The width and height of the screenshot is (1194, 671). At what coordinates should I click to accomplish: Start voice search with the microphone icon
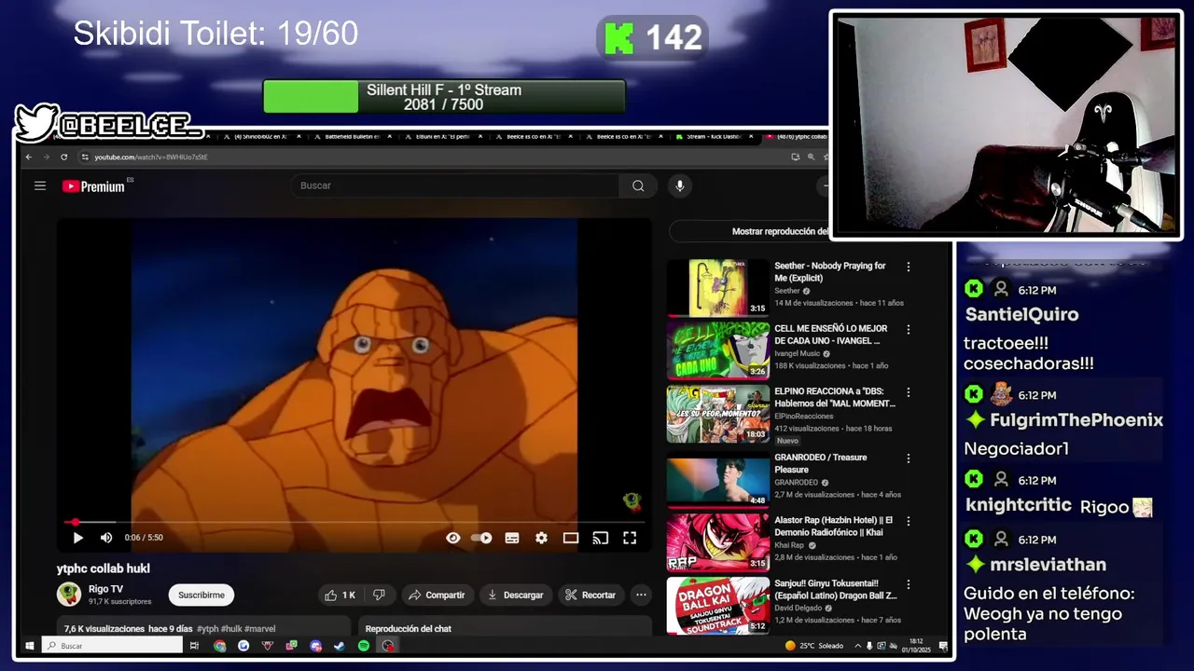(679, 185)
